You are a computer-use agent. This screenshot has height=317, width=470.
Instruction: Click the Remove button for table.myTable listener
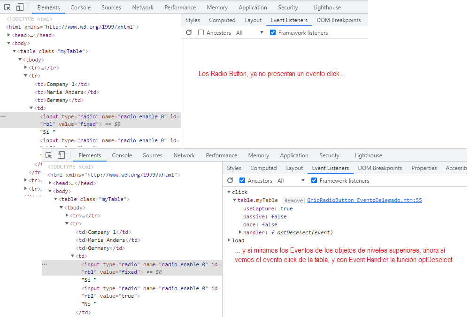(x=294, y=201)
